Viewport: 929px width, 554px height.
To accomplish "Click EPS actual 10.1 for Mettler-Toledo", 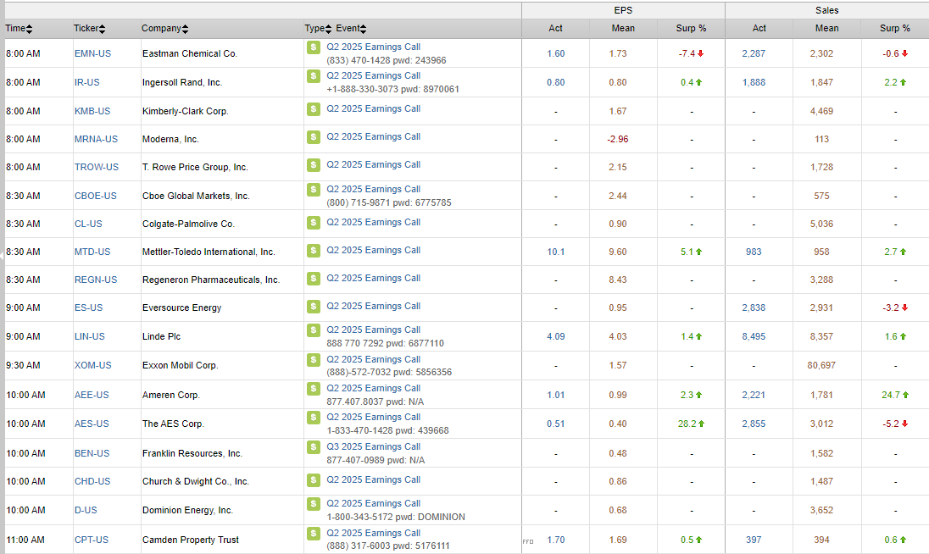I will pyautogui.click(x=556, y=252).
